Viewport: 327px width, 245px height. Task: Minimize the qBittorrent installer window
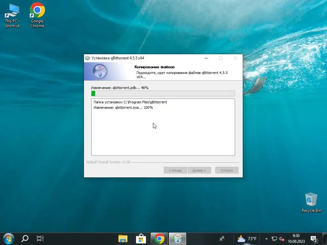pos(206,58)
